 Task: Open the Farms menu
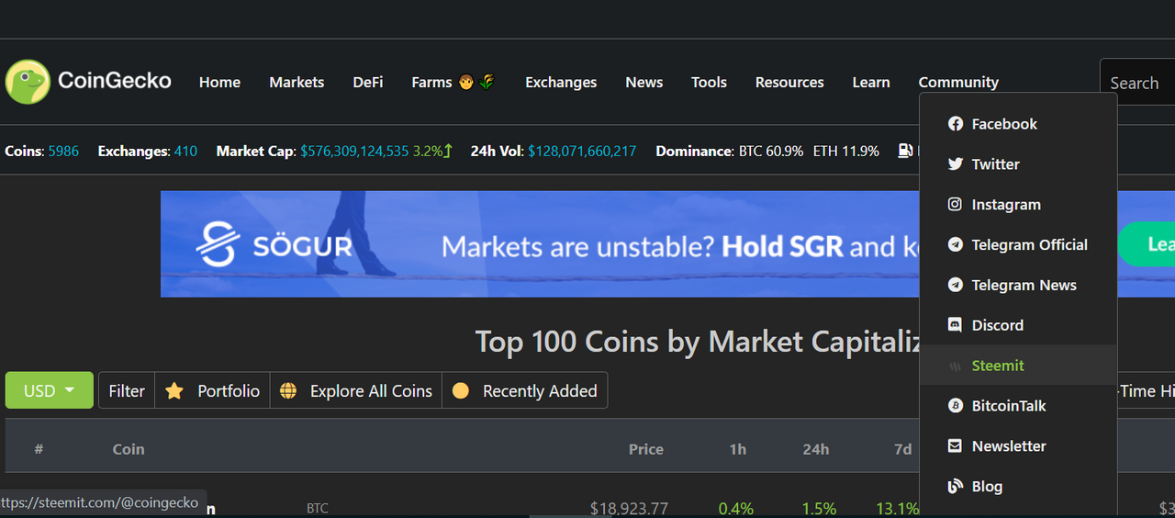click(453, 83)
